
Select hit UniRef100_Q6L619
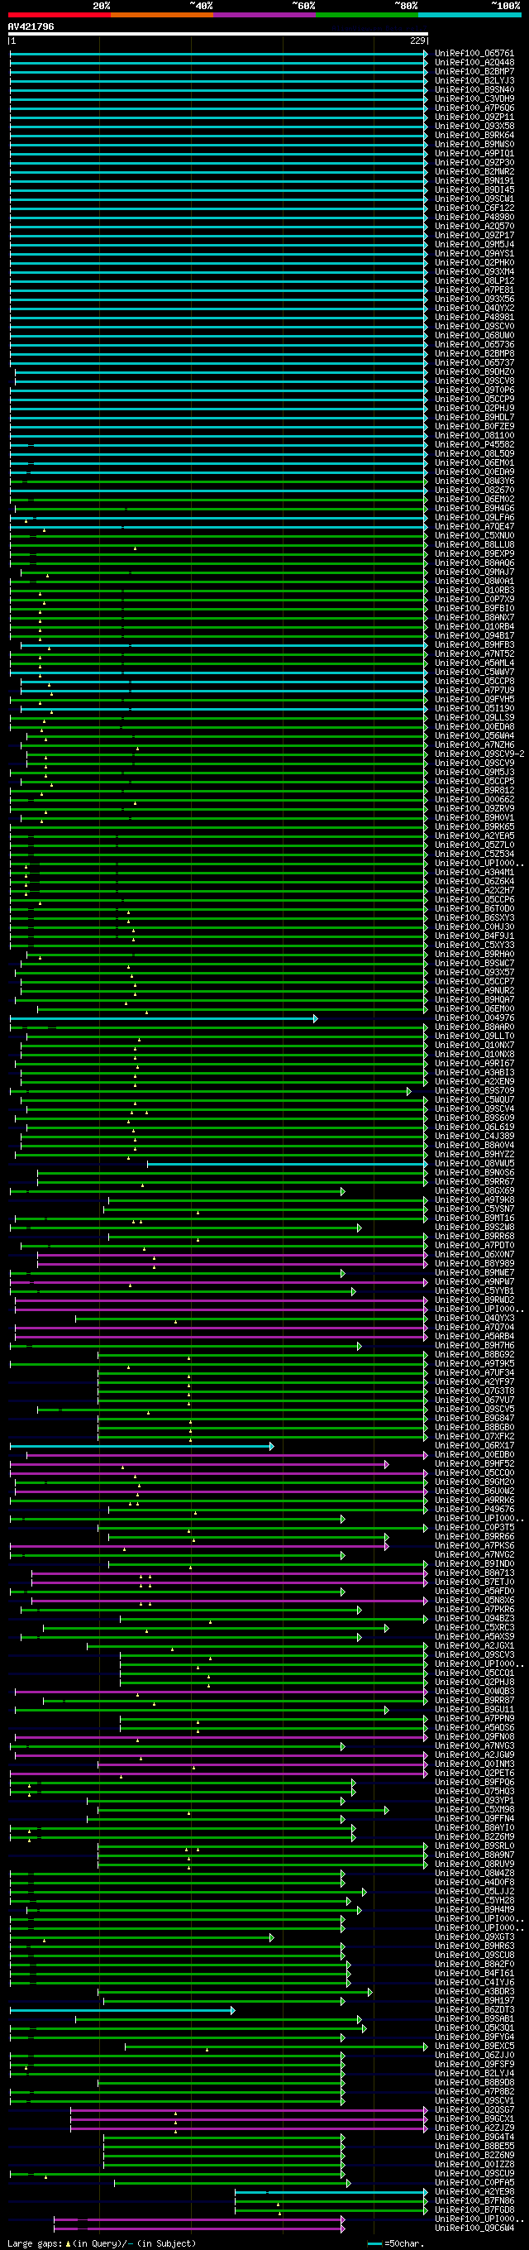point(475,1127)
